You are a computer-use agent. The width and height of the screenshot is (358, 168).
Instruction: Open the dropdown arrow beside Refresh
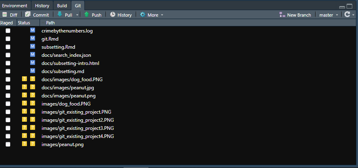(x=354, y=15)
